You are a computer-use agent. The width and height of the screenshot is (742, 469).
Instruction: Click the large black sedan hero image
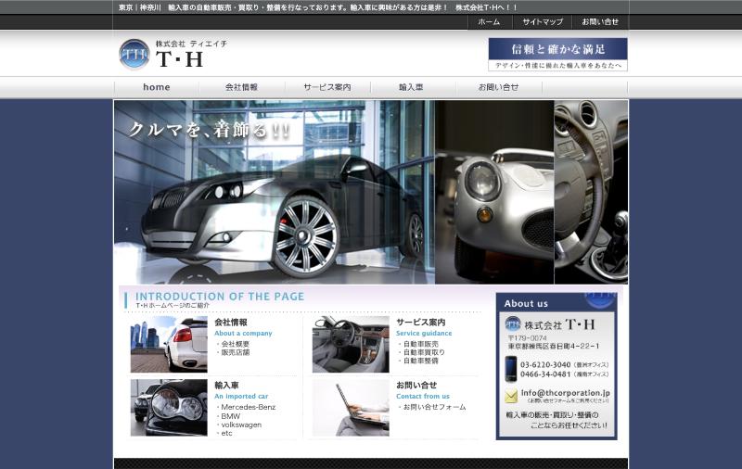pyautogui.click(x=275, y=192)
